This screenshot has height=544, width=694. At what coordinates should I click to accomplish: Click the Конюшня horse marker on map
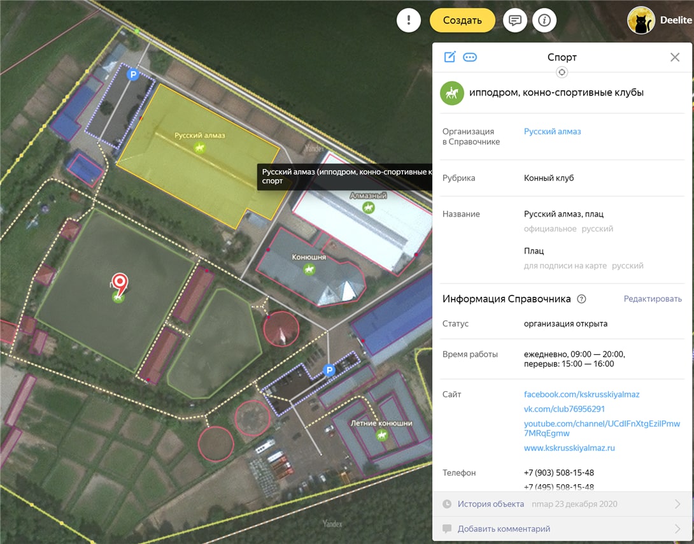pyautogui.click(x=309, y=269)
